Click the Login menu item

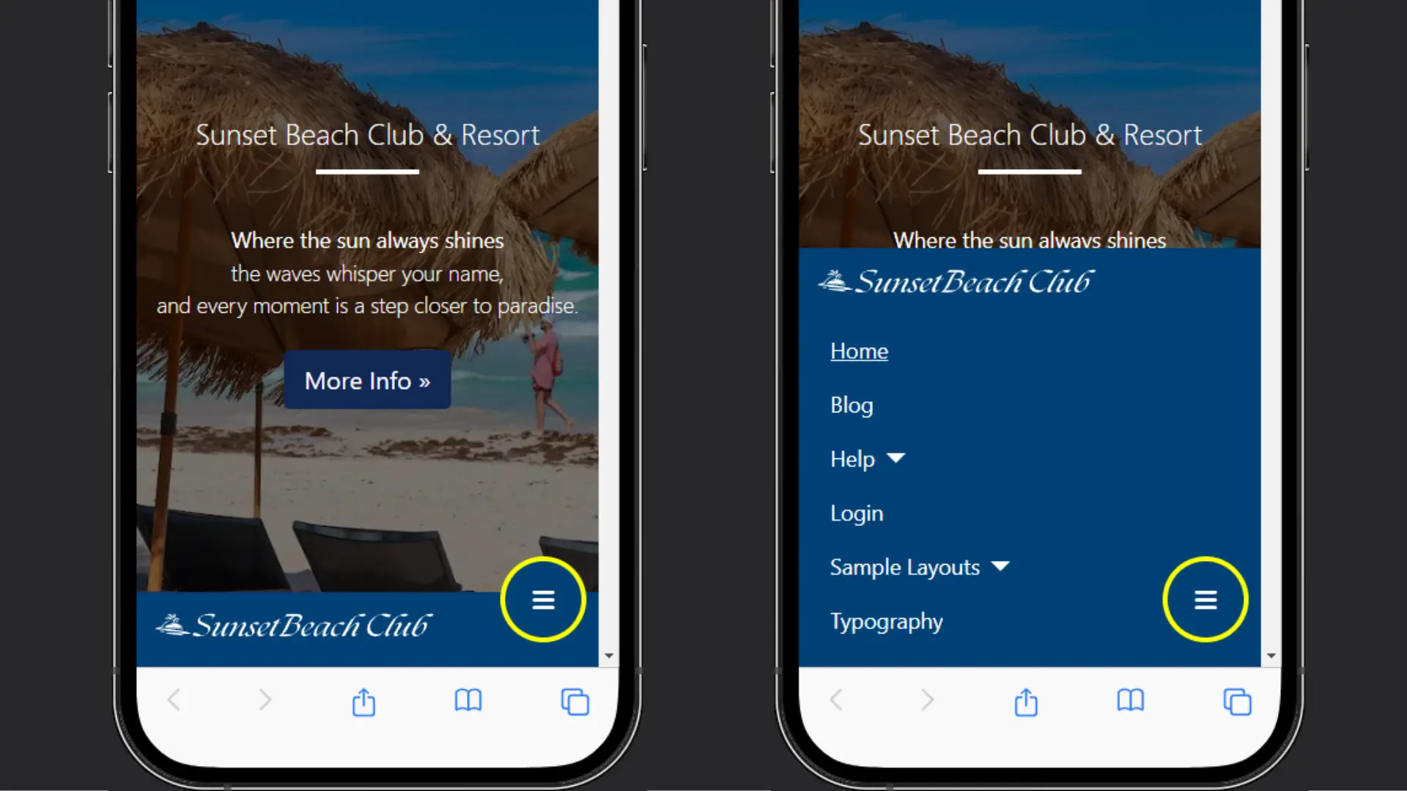pos(856,512)
